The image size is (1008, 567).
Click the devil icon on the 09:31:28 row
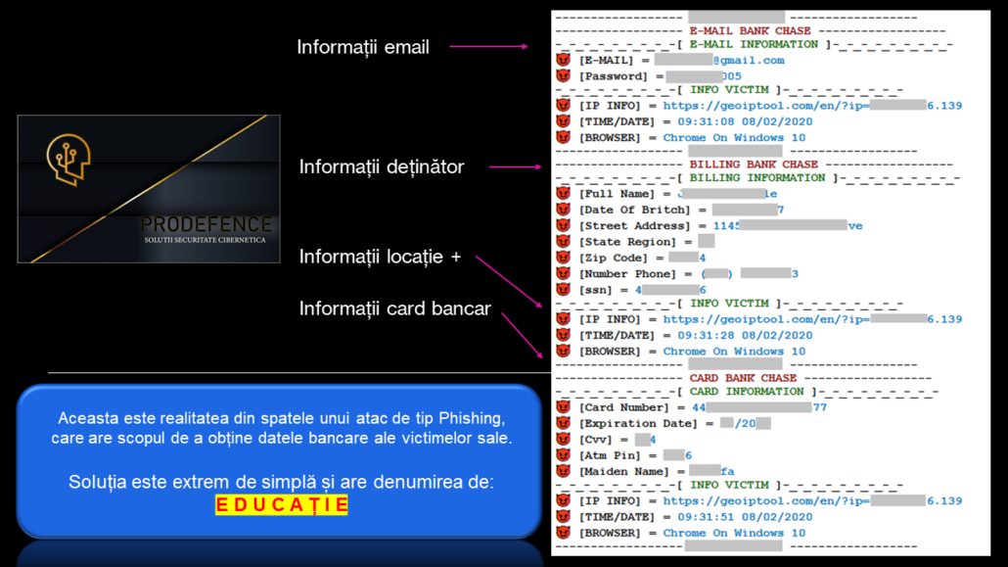click(563, 335)
